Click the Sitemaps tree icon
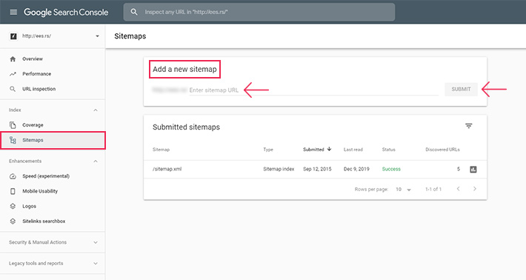 tap(13, 140)
